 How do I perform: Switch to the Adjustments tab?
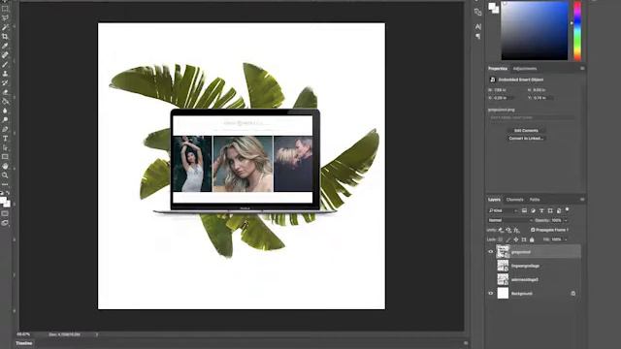[x=525, y=69]
